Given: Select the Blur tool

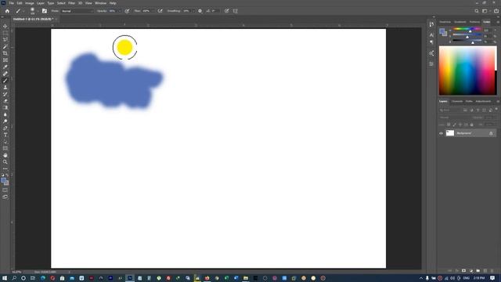Looking at the screenshot, I should tap(5, 114).
